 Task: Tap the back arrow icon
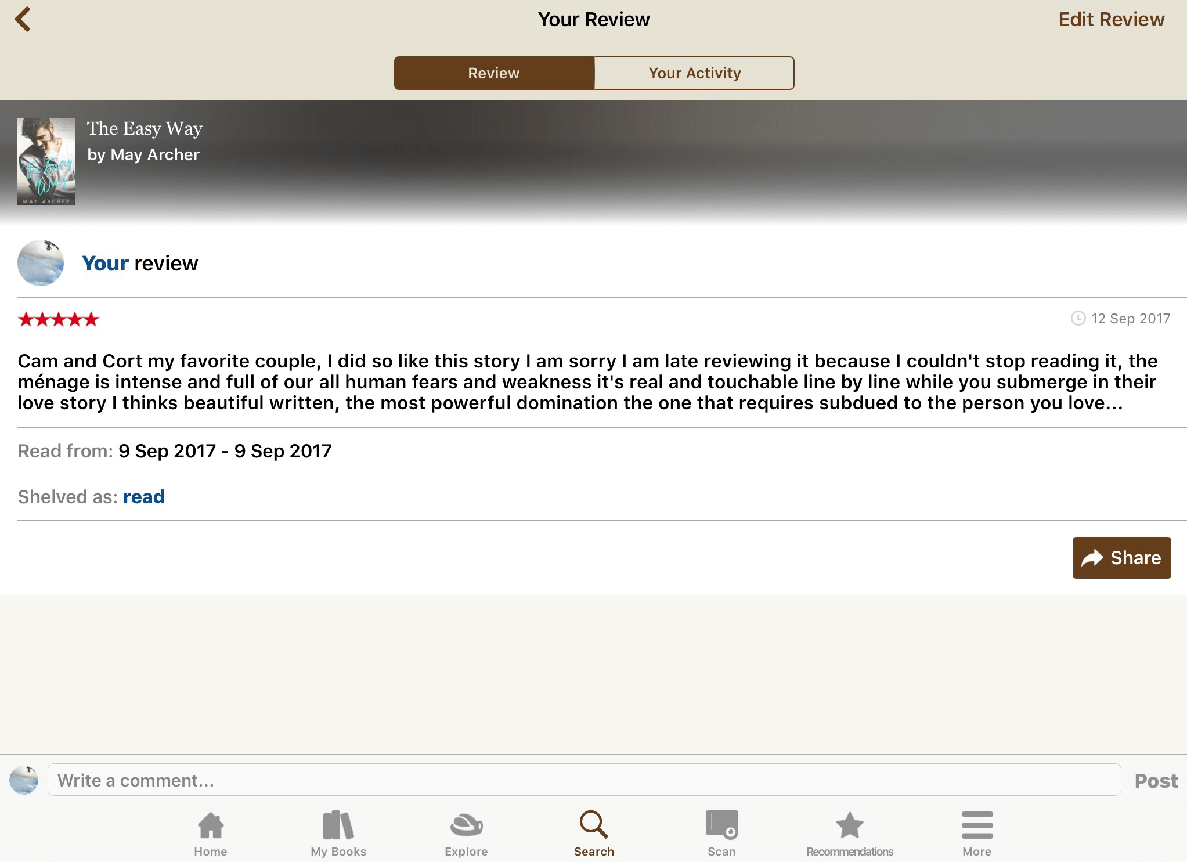click(22, 20)
